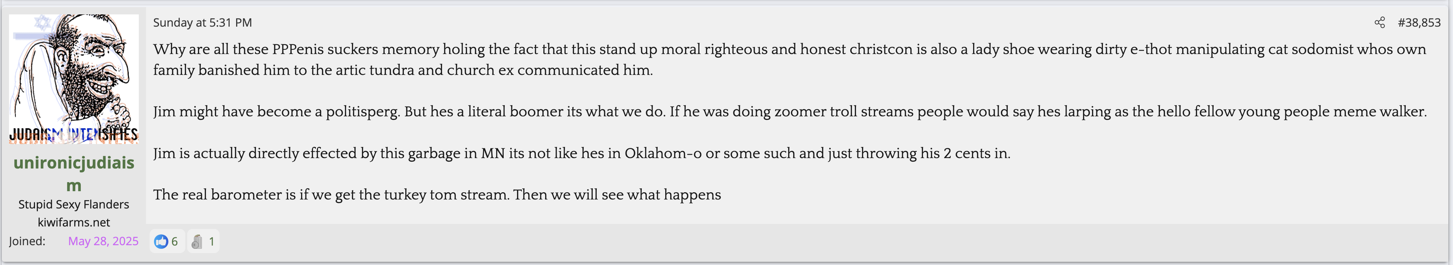Click the trash can reaction icon
This screenshot has width=1453, height=265.
(x=197, y=242)
